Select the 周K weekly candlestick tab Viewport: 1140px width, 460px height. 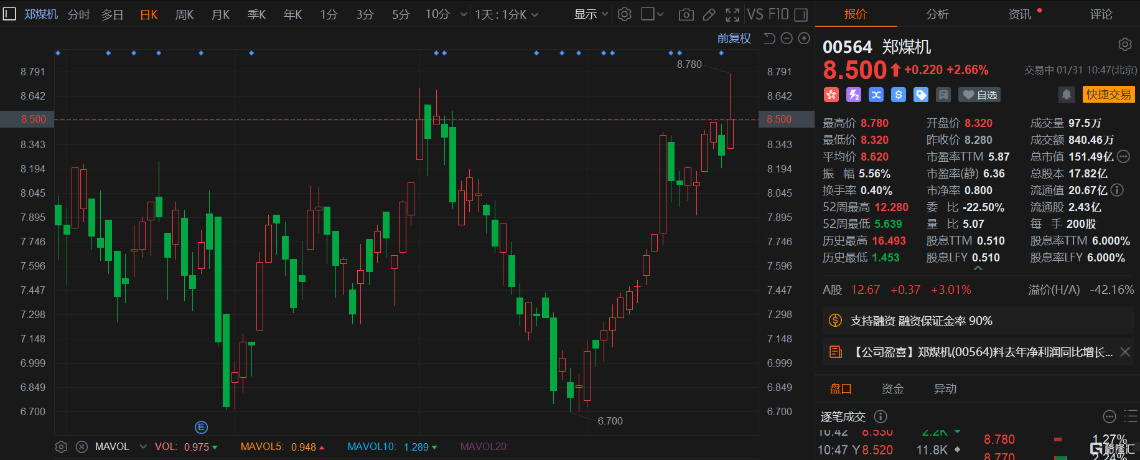(x=184, y=14)
